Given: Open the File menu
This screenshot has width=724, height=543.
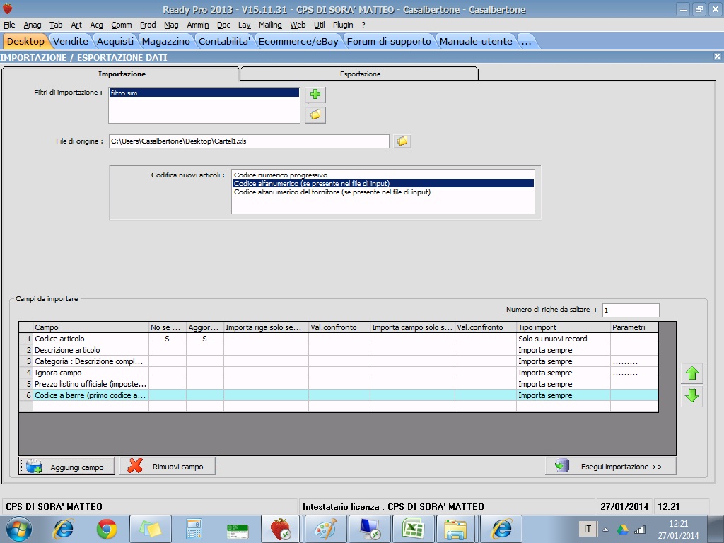Looking at the screenshot, I should 9,25.
